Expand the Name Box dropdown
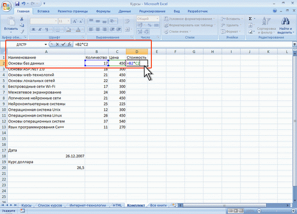The width and height of the screenshot is (297, 214). coord(45,44)
